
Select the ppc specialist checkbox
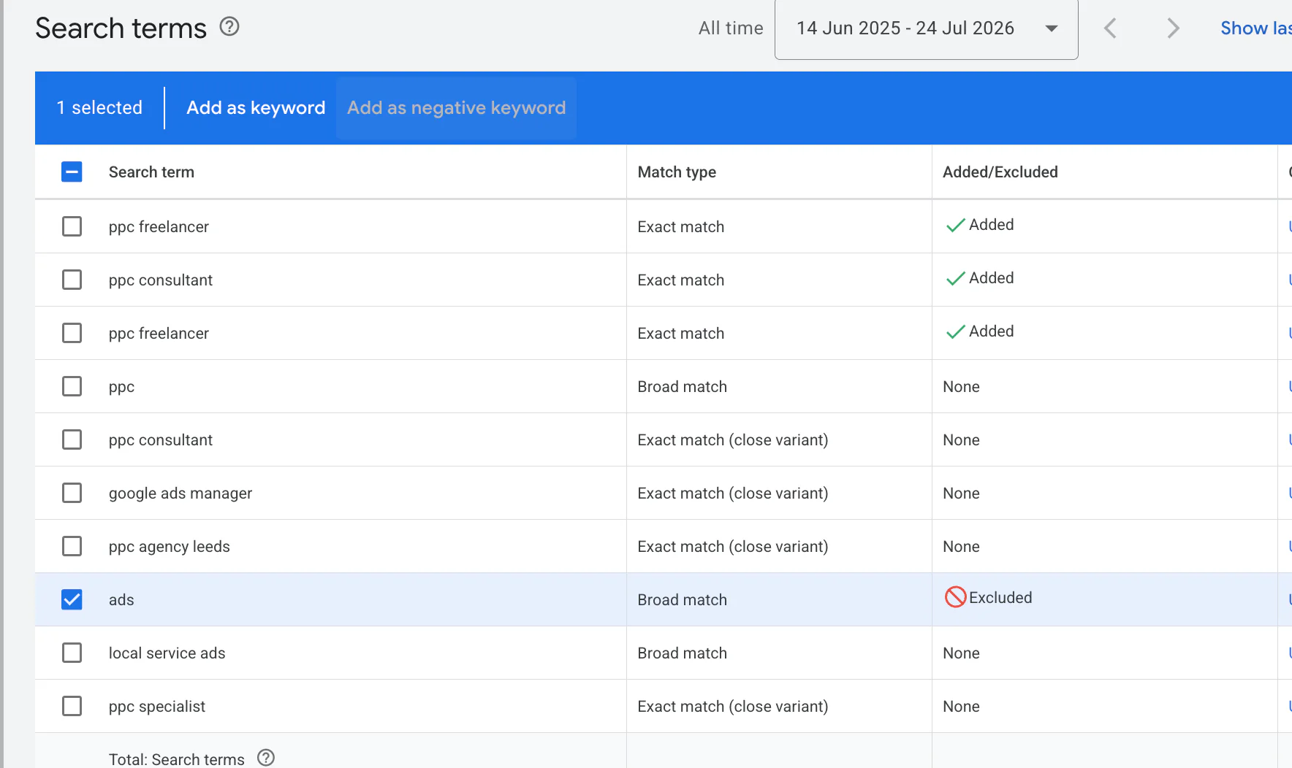click(72, 706)
